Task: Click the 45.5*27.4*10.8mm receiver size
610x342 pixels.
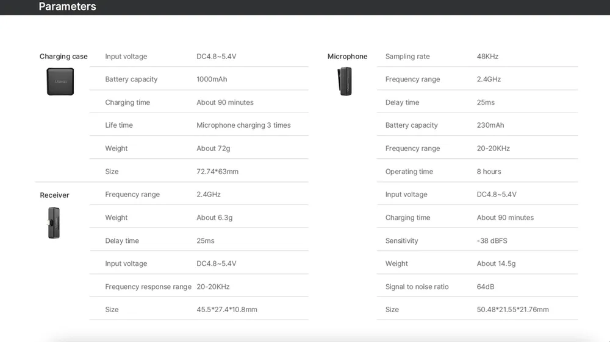Action: (226, 310)
